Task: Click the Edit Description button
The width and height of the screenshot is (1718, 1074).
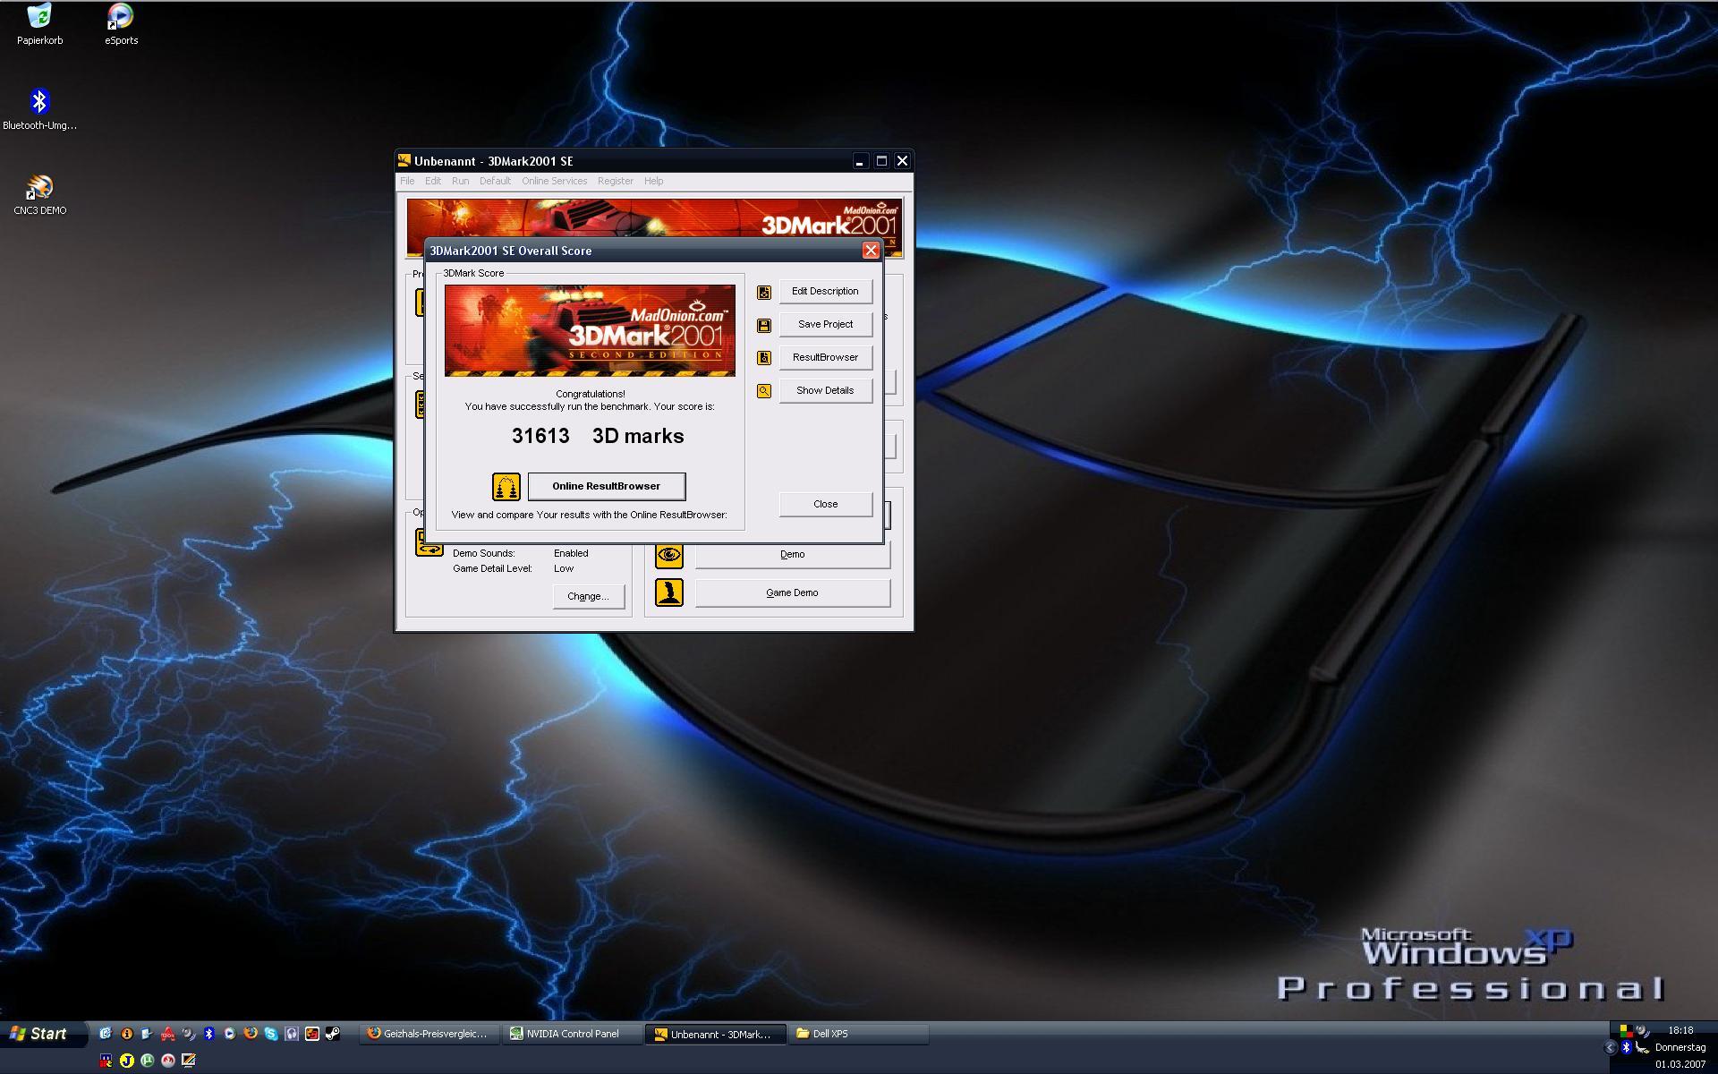Action: [x=825, y=292]
